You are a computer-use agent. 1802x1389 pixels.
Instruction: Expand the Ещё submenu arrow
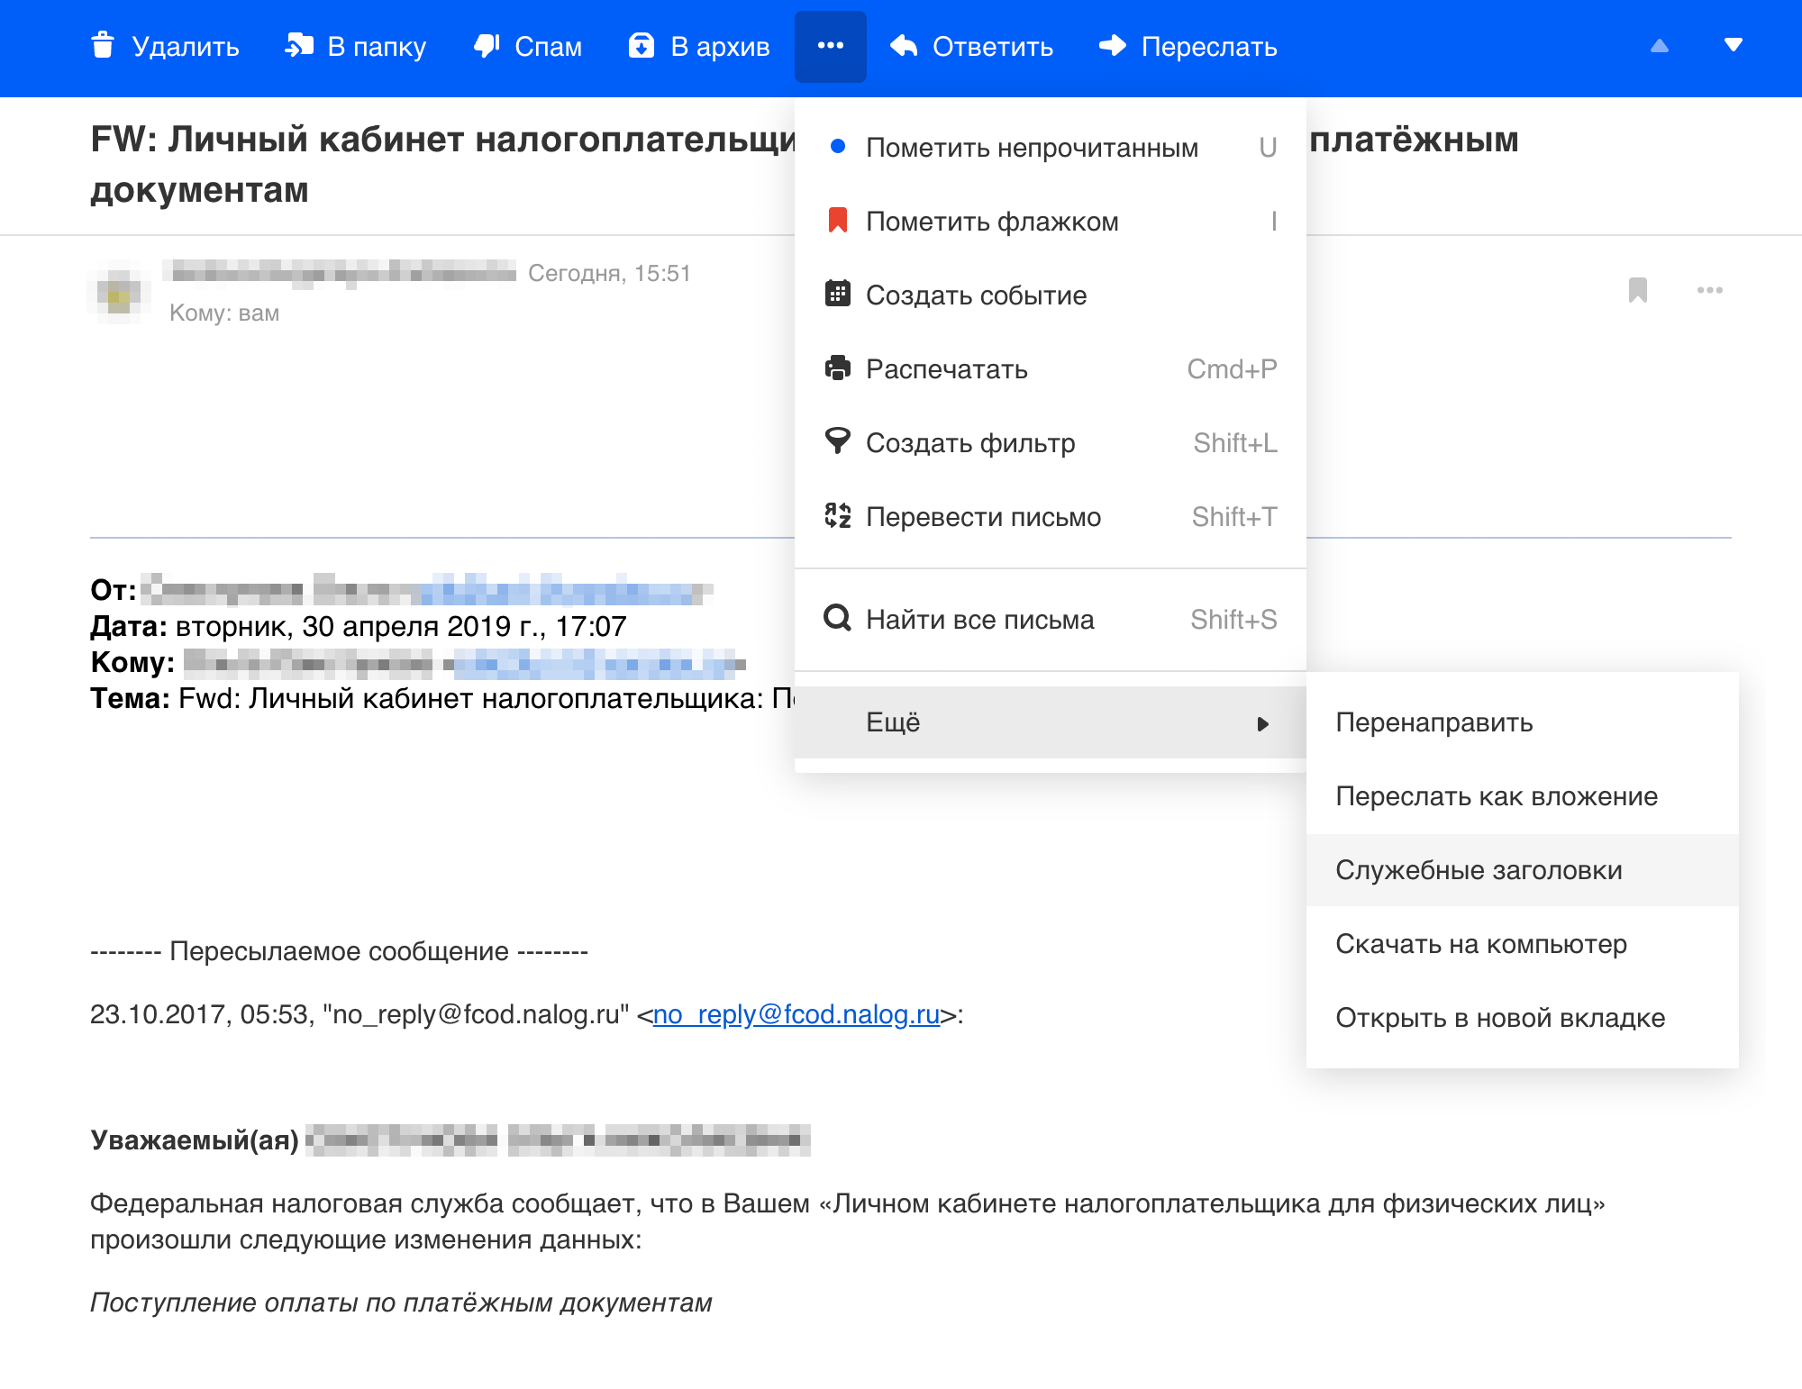[x=1262, y=723]
